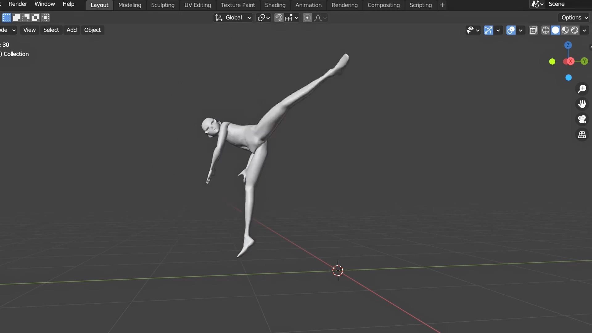The width and height of the screenshot is (592, 333).
Task: Open the Help menu
Action: coord(68,4)
